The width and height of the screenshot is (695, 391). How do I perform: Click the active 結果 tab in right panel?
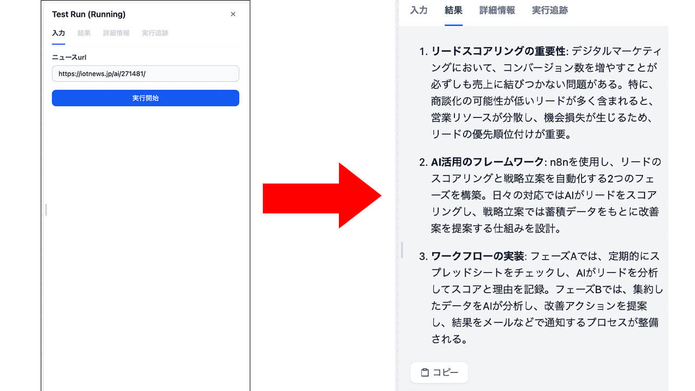pyautogui.click(x=453, y=10)
